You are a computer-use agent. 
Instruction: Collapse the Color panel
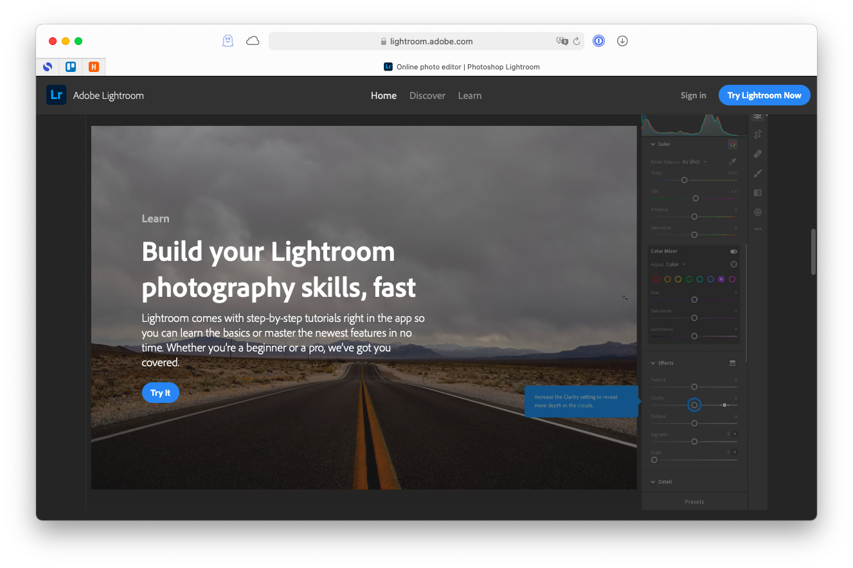(x=654, y=144)
